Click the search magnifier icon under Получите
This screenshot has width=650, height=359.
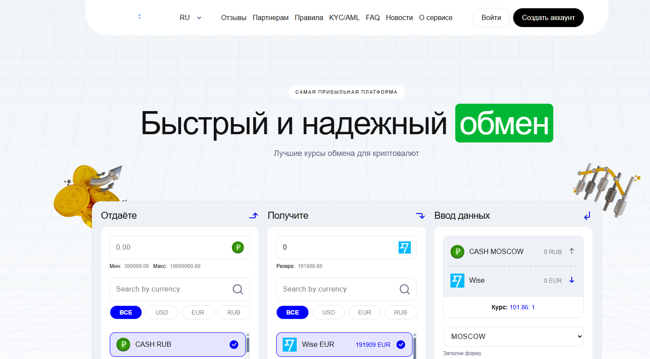405,289
